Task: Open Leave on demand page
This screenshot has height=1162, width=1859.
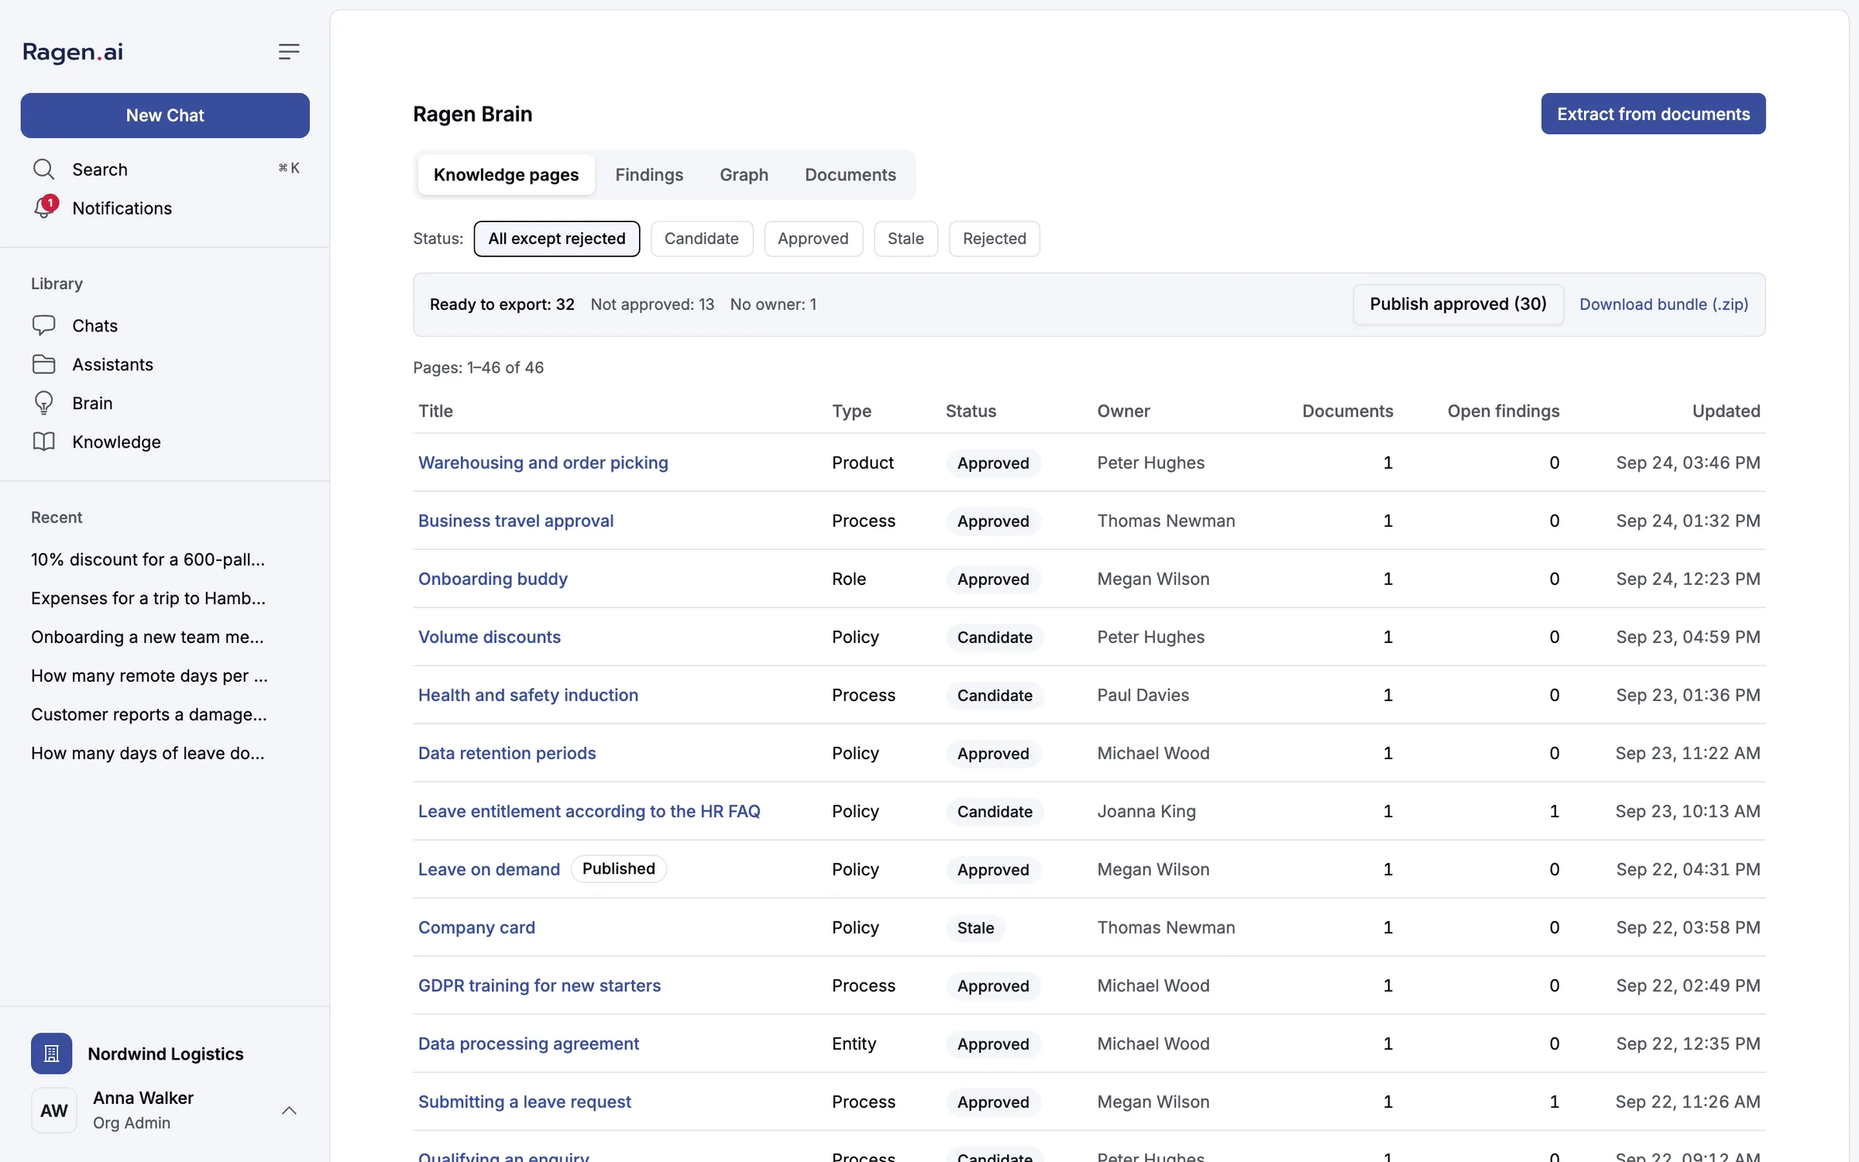Action: [489, 869]
